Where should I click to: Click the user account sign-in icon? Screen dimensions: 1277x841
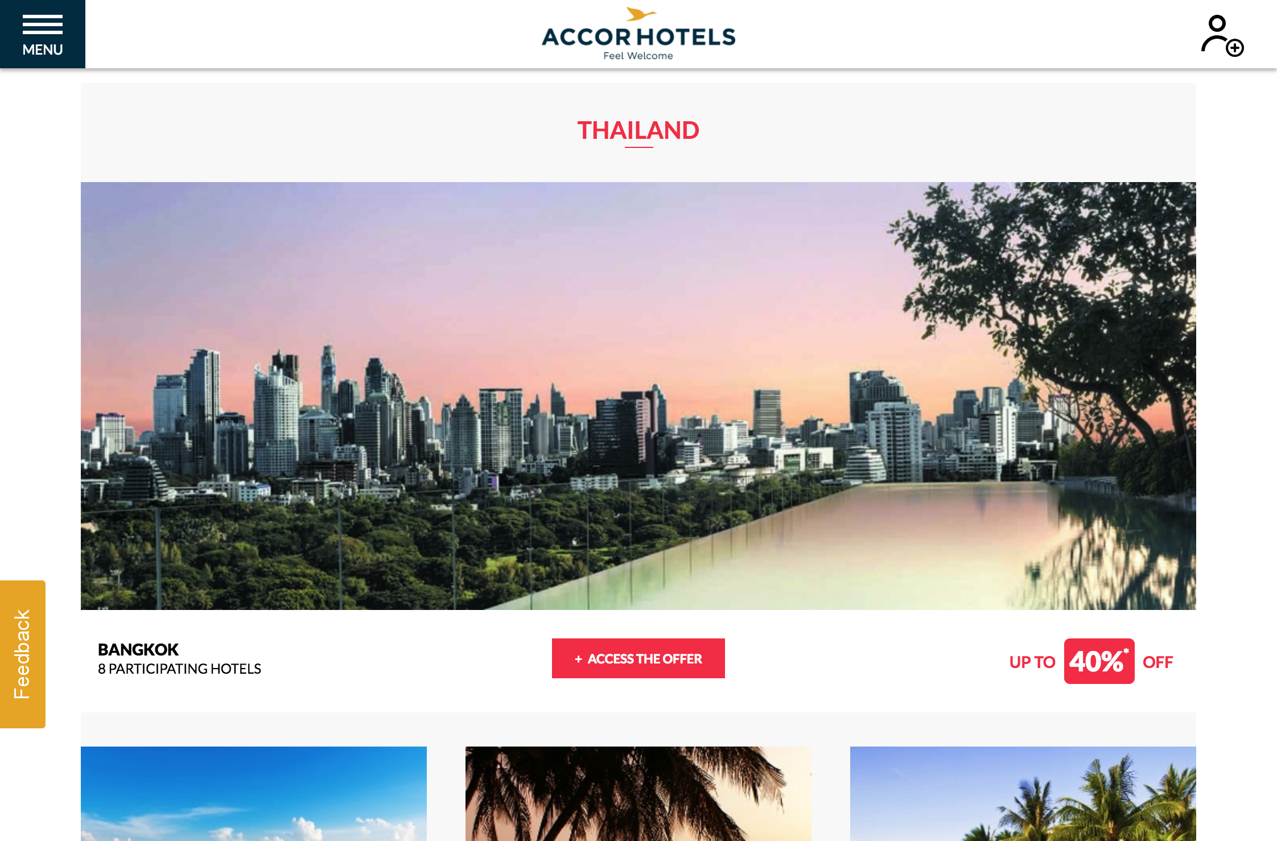pyautogui.click(x=1222, y=36)
